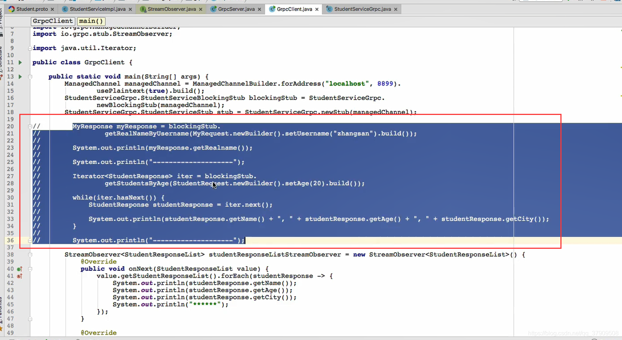Viewport: 622px width, 340px height.
Task: Click line number 38 in gutter
Action: tap(10, 255)
